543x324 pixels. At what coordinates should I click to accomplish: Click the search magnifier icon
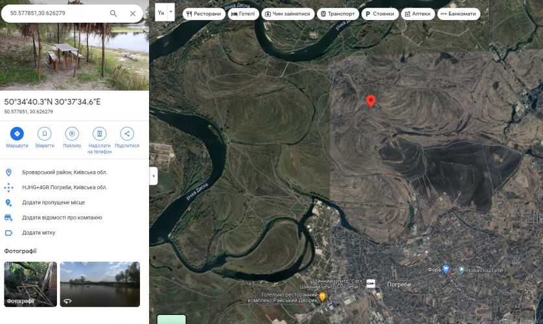pos(113,13)
